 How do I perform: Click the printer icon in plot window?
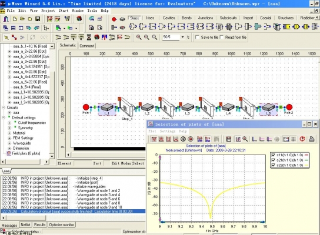click(311, 139)
